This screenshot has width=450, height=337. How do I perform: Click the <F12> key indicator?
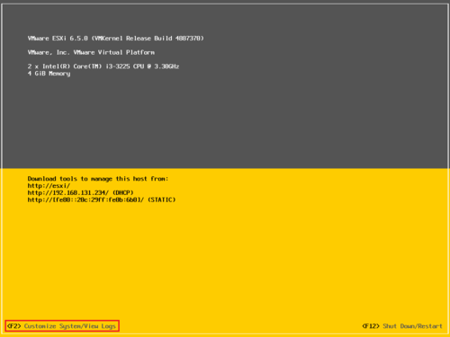click(371, 326)
